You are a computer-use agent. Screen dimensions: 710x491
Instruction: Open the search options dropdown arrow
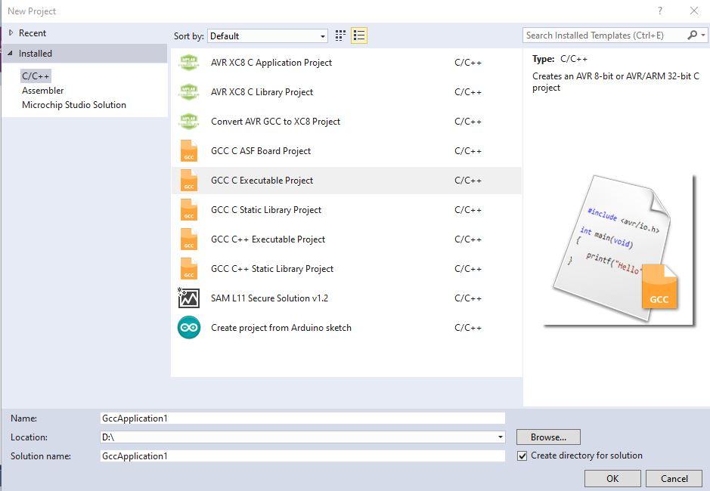702,35
